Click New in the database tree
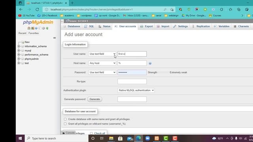The image size is (253, 142). 27,42
